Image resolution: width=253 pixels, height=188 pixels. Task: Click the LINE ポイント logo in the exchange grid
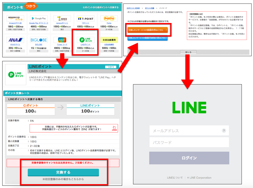86,40
